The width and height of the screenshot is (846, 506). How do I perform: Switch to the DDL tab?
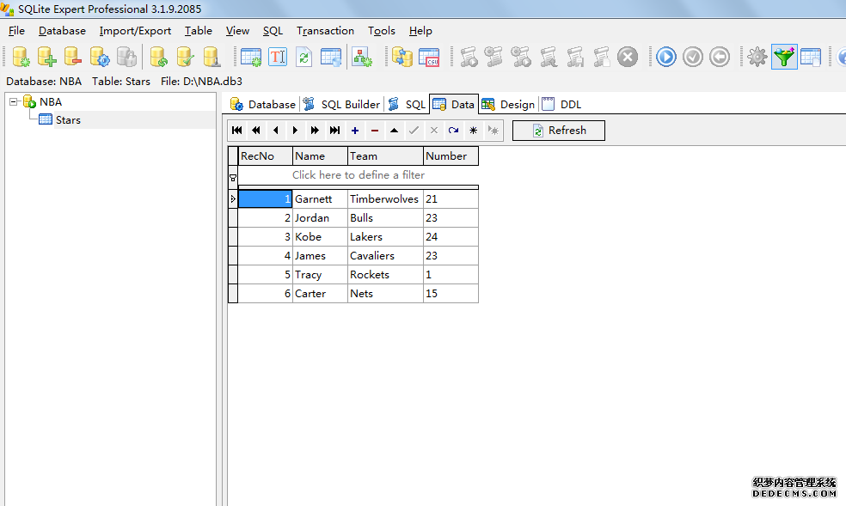coord(570,104)
